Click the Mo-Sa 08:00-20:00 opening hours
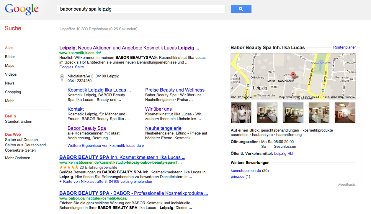 (277, 142)
